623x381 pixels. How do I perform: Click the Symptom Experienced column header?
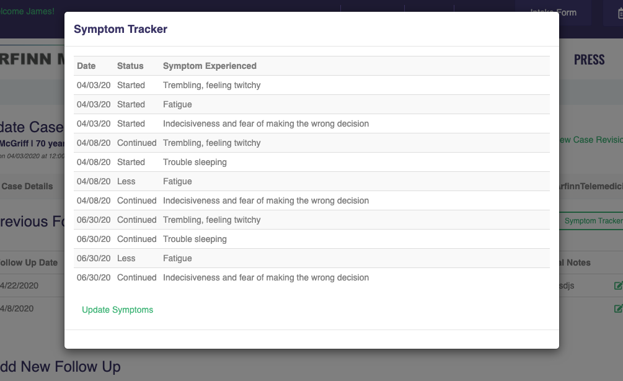pos(210,66)
